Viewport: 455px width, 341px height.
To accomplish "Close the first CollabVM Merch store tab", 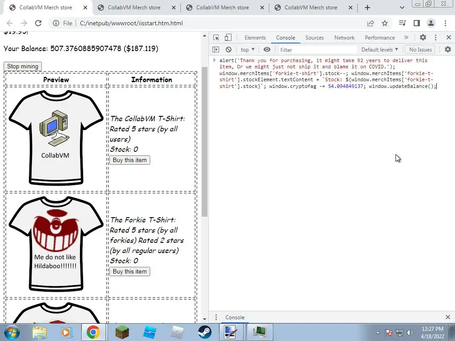I will point(85,8).
